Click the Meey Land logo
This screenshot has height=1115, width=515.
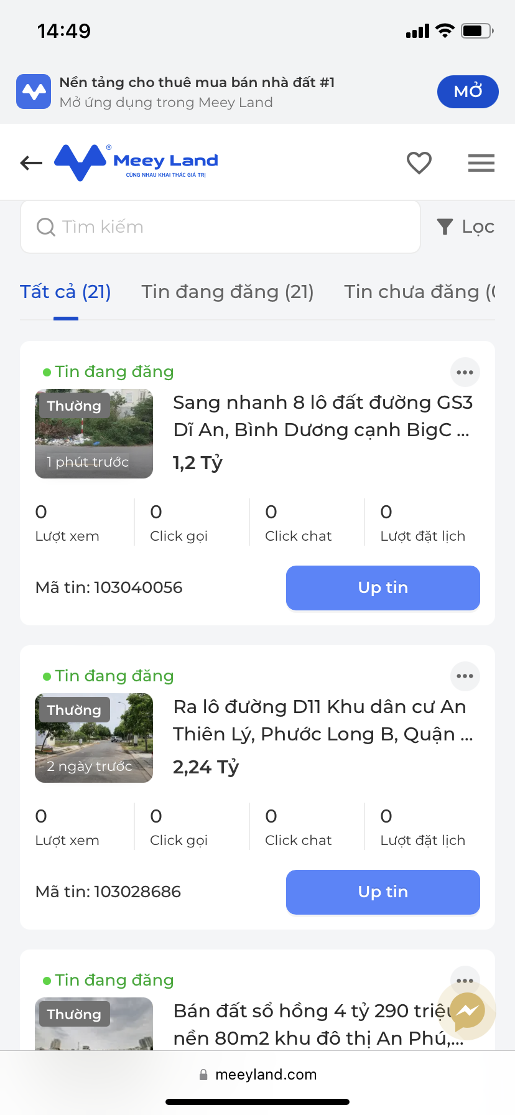[136, 163]
